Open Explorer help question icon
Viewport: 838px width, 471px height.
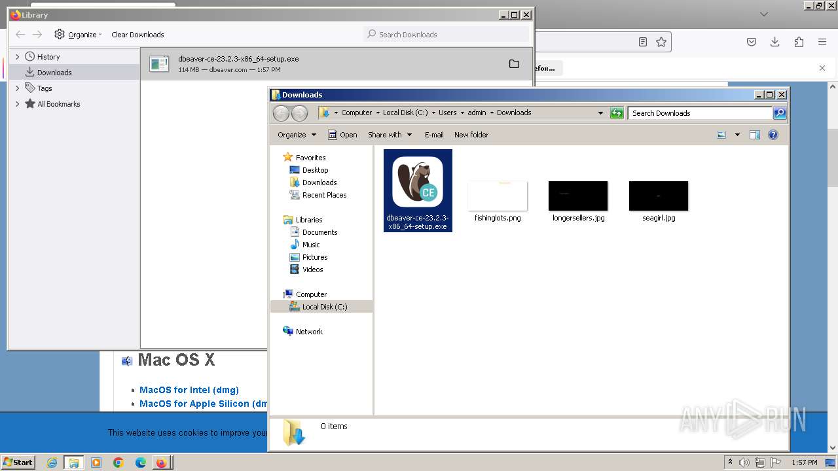coord(773,135)
